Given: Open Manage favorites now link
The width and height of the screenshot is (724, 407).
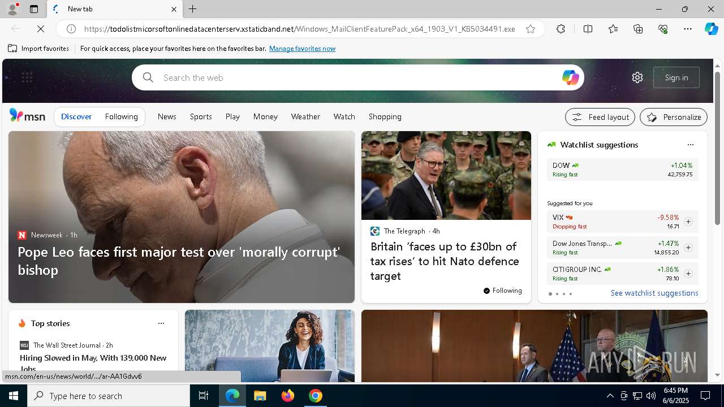Looking at the screenshot, I should [x=302, y=49].
